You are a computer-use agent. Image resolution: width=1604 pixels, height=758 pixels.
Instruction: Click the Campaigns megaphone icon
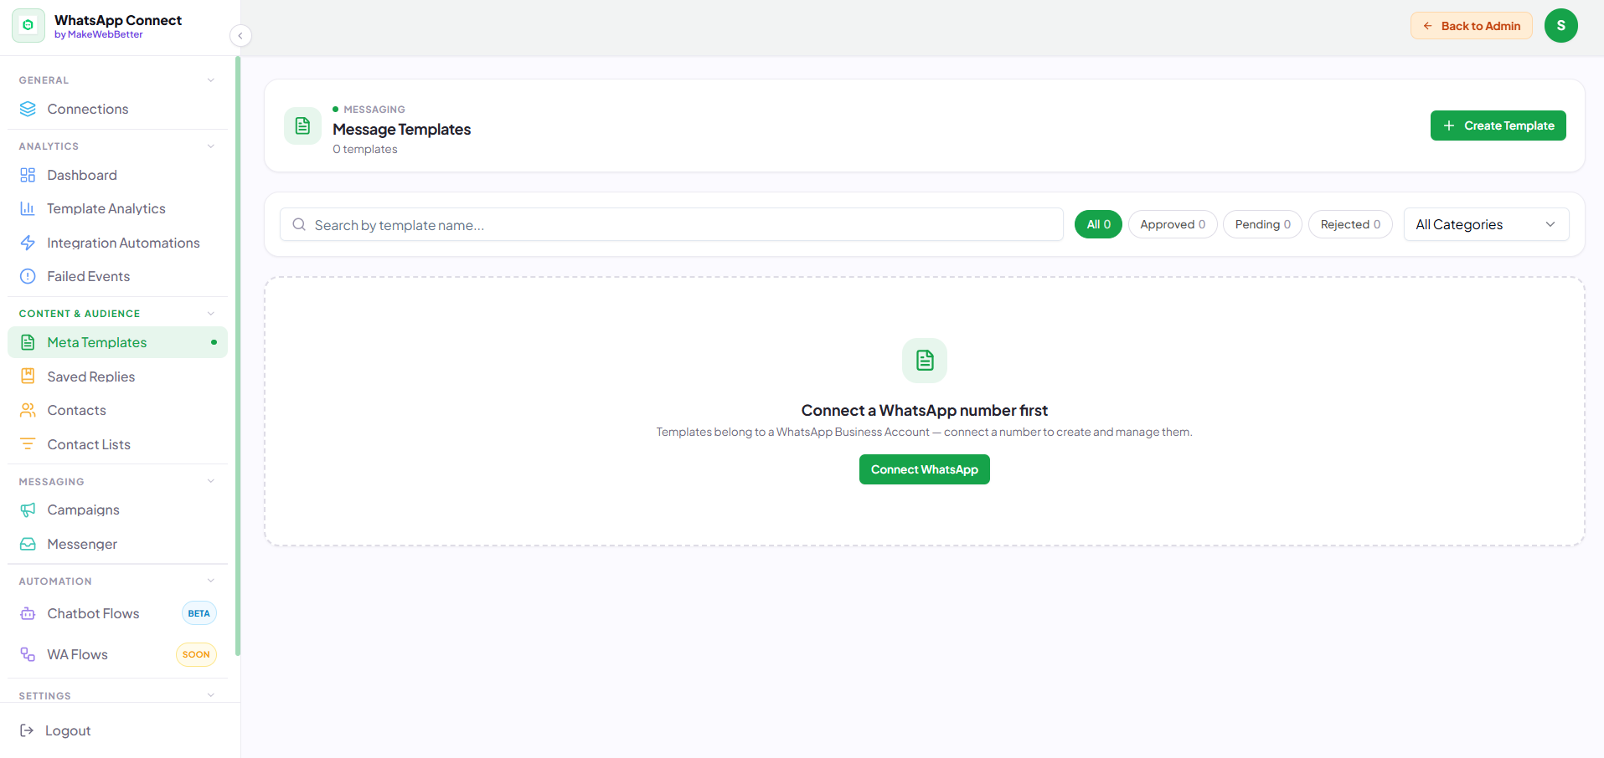pos(28,510)
